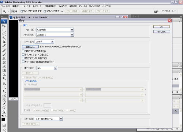Image resolution: width=183 pixels, height=132 pixels.
Task: Select the Clone Stamp tool
Action: [x=4, y=59]
